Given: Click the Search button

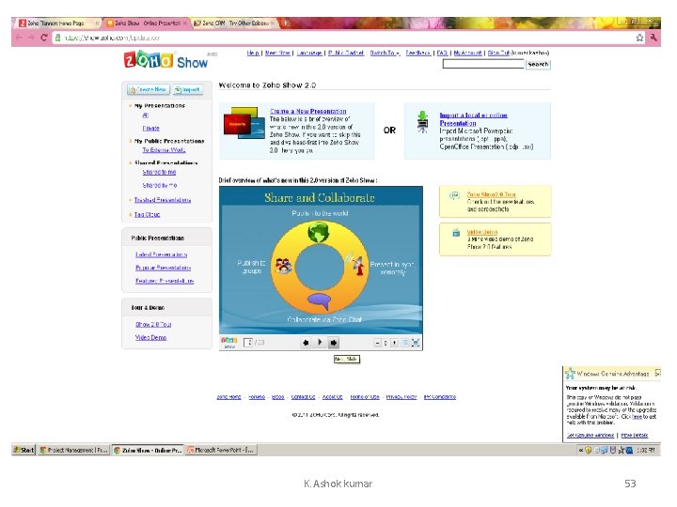Looking at the screenshot, I should [538, 64].
